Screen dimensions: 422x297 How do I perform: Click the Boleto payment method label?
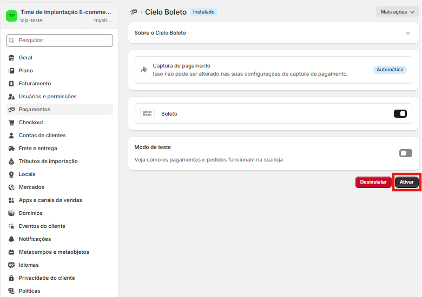(169, 114)
